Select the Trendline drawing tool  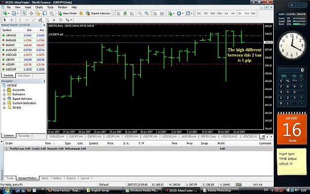point(34,20)
